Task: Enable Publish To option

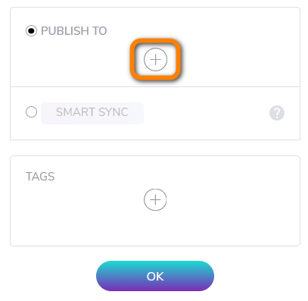Action: click(x=31, y=31)
